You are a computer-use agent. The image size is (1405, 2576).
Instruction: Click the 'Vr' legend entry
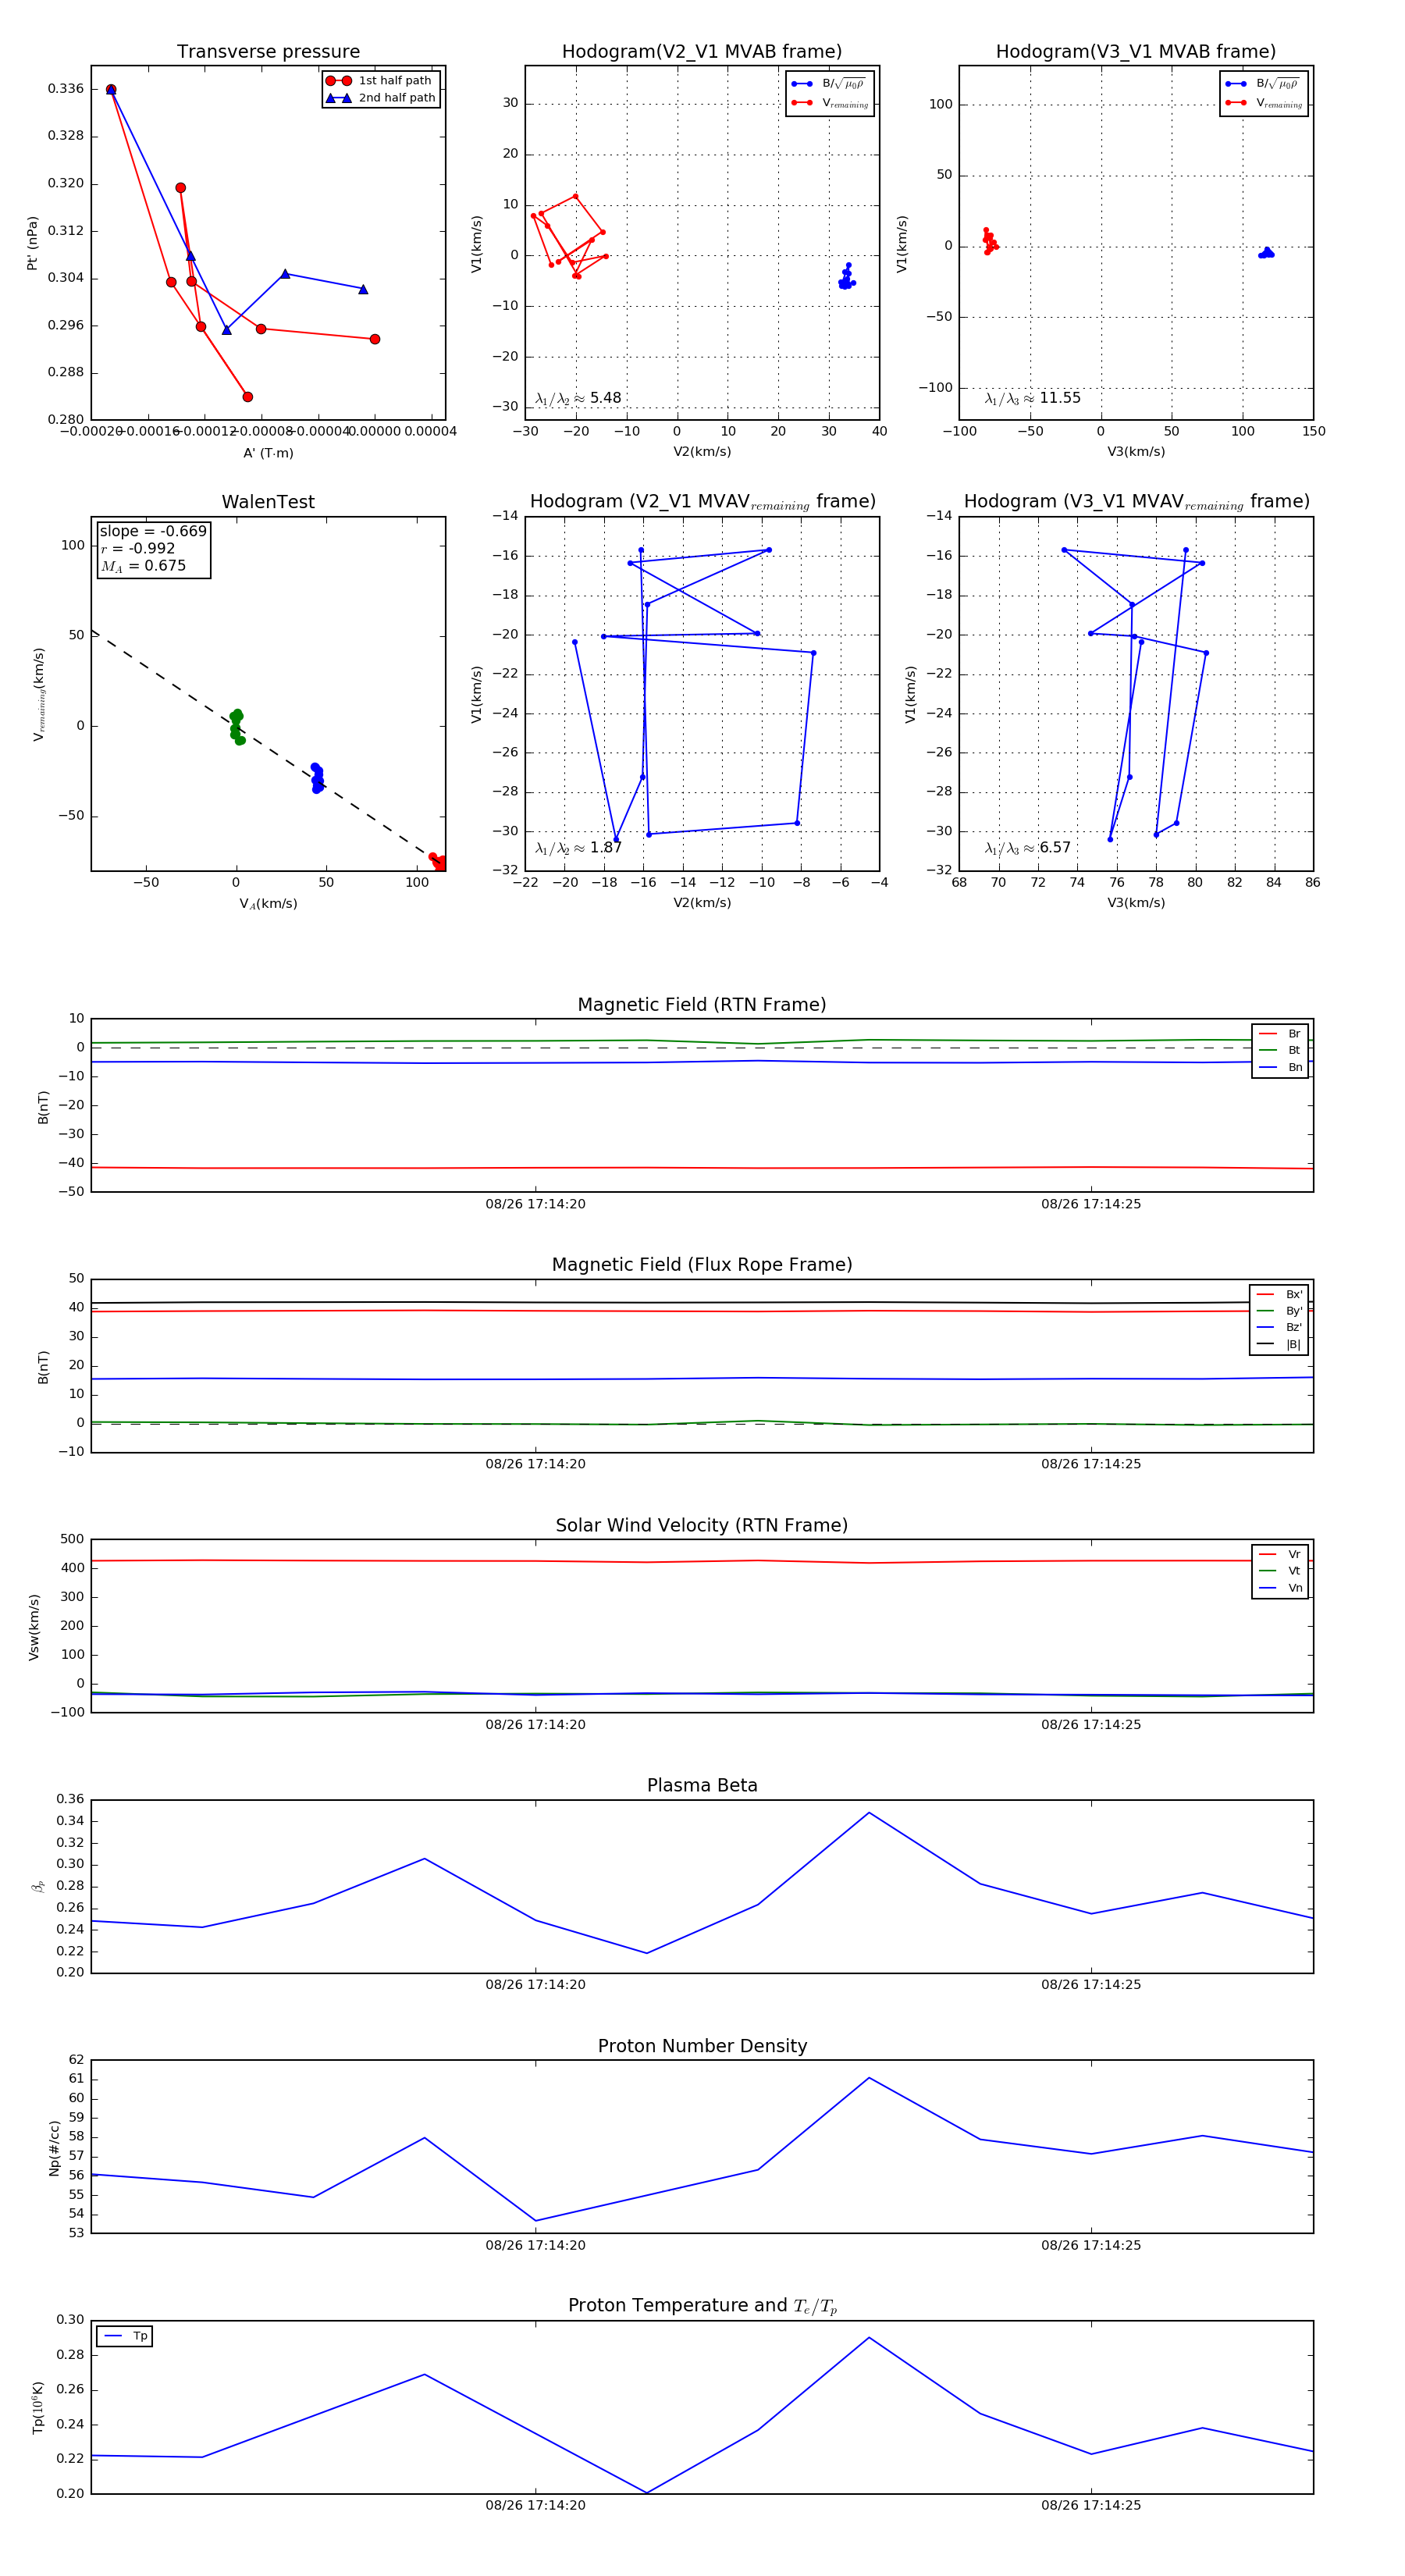pyautogui.click(x=1281, y=1554)
